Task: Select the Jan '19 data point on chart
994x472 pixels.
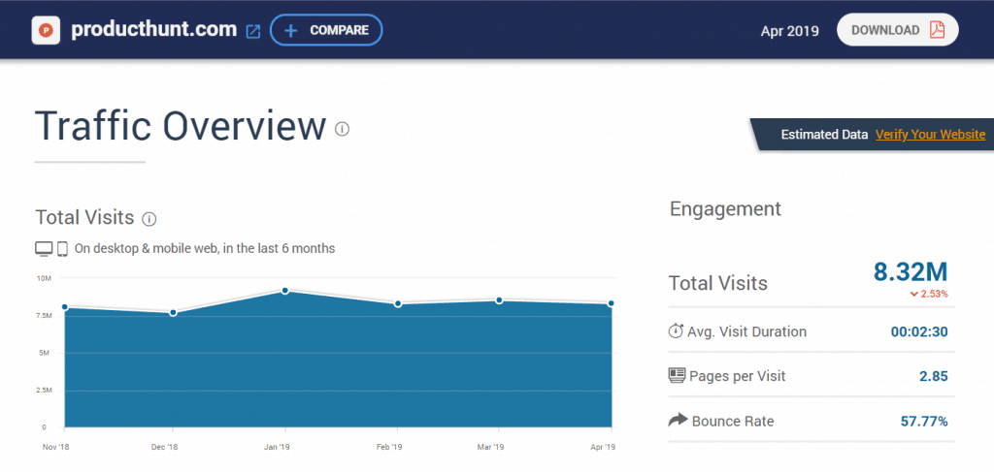Action: [x=285, y=291]
